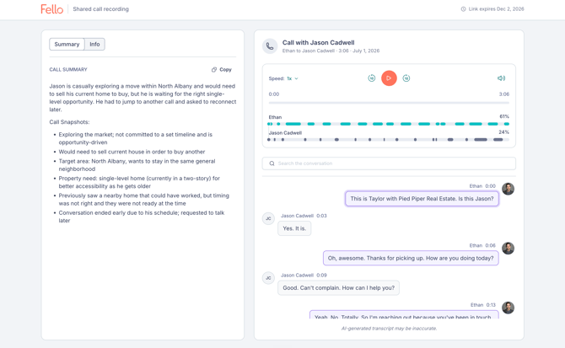
Task: Click the phone icon beside call title
Action: click(270, 46)
